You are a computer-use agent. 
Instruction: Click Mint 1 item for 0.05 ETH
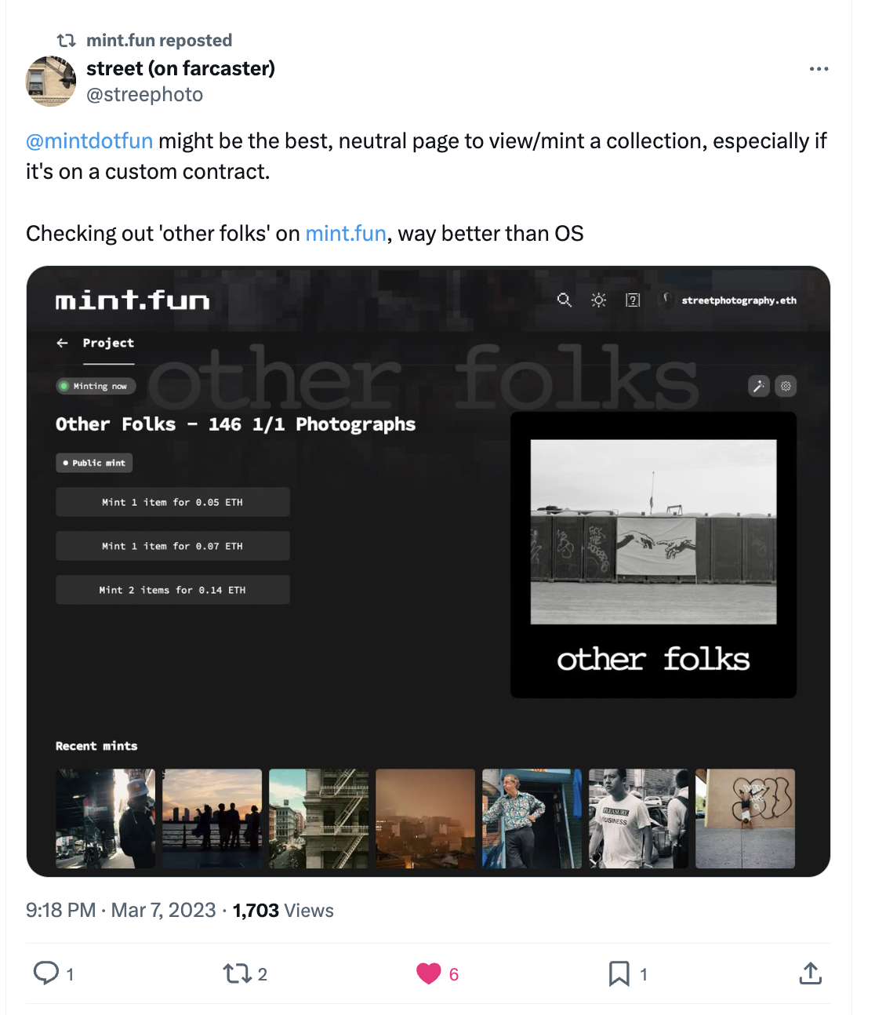(172, 502)
